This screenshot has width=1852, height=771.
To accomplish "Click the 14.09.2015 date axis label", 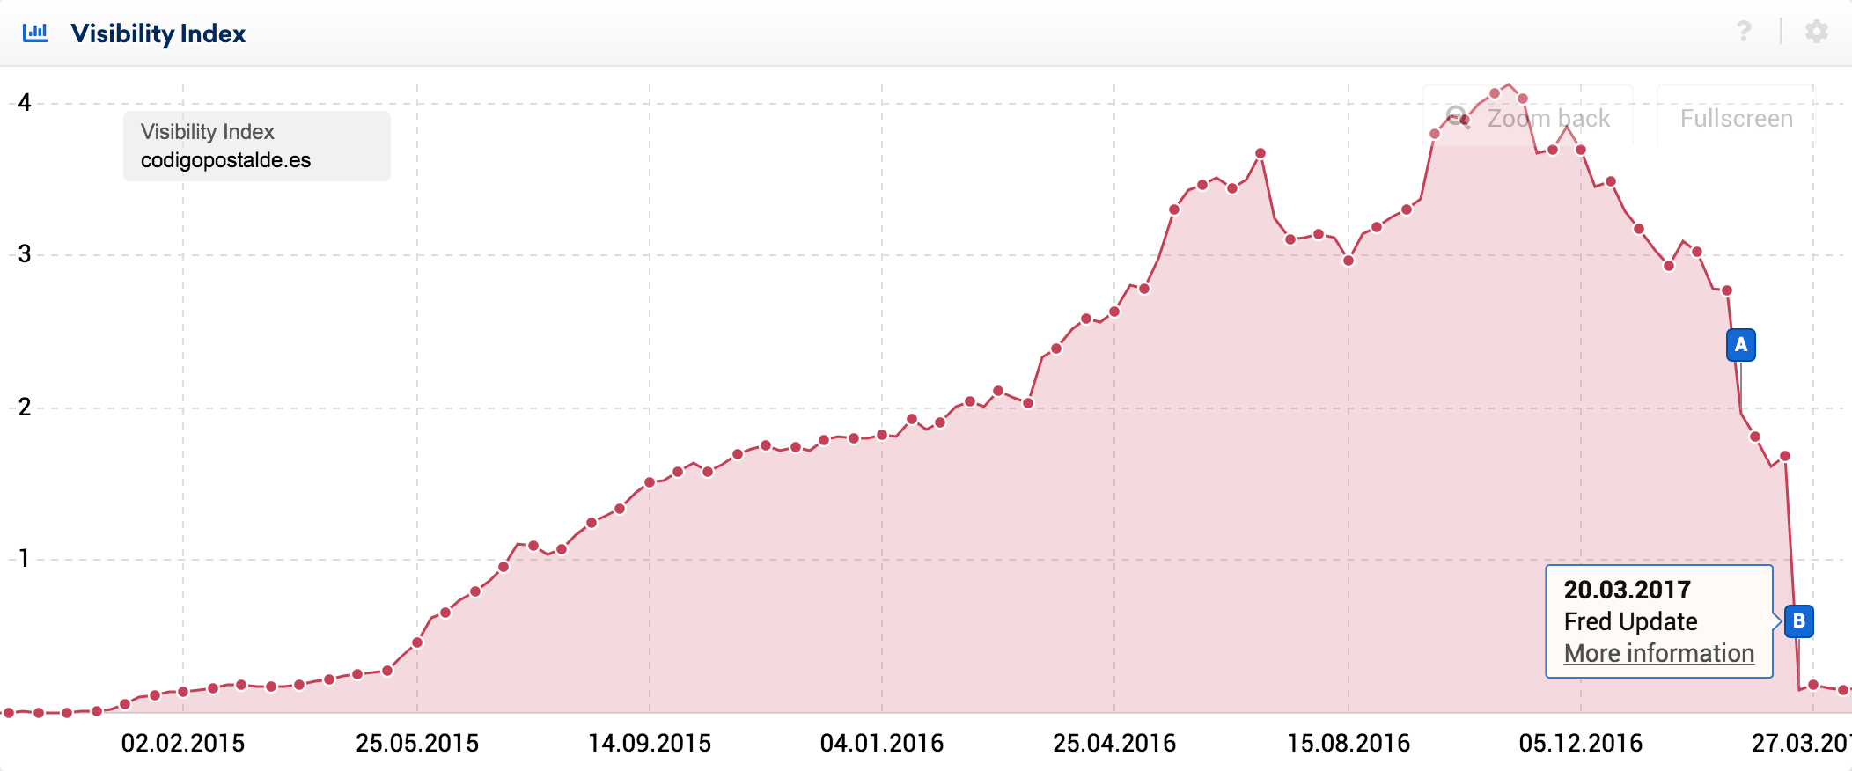I will click(650, 744).
